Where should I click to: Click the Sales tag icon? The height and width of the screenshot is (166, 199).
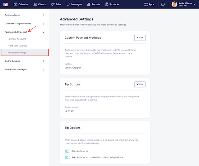[53, 4]
